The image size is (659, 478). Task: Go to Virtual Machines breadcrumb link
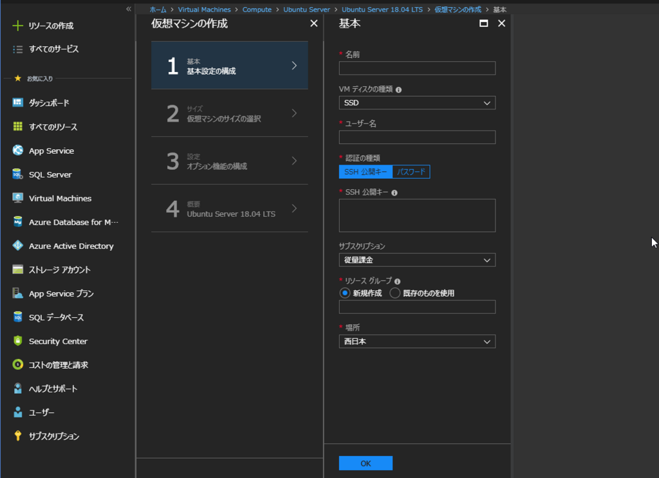(204, 9)
